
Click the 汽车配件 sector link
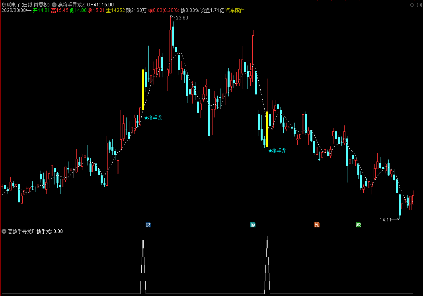[x=235, y=10]
